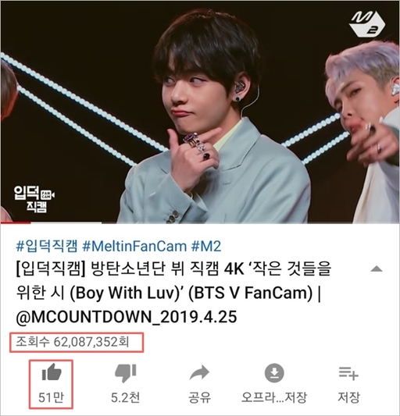Click the 입덕직캠 fancam logo overlay

tap(34, 199)
